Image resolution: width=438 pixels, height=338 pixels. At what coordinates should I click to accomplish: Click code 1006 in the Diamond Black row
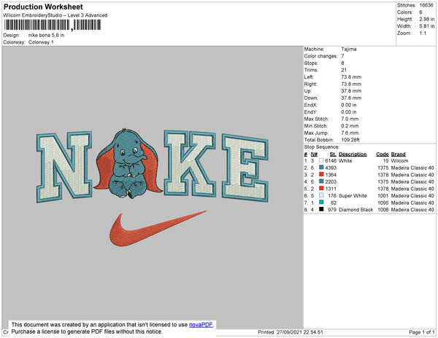click(383, 209)
